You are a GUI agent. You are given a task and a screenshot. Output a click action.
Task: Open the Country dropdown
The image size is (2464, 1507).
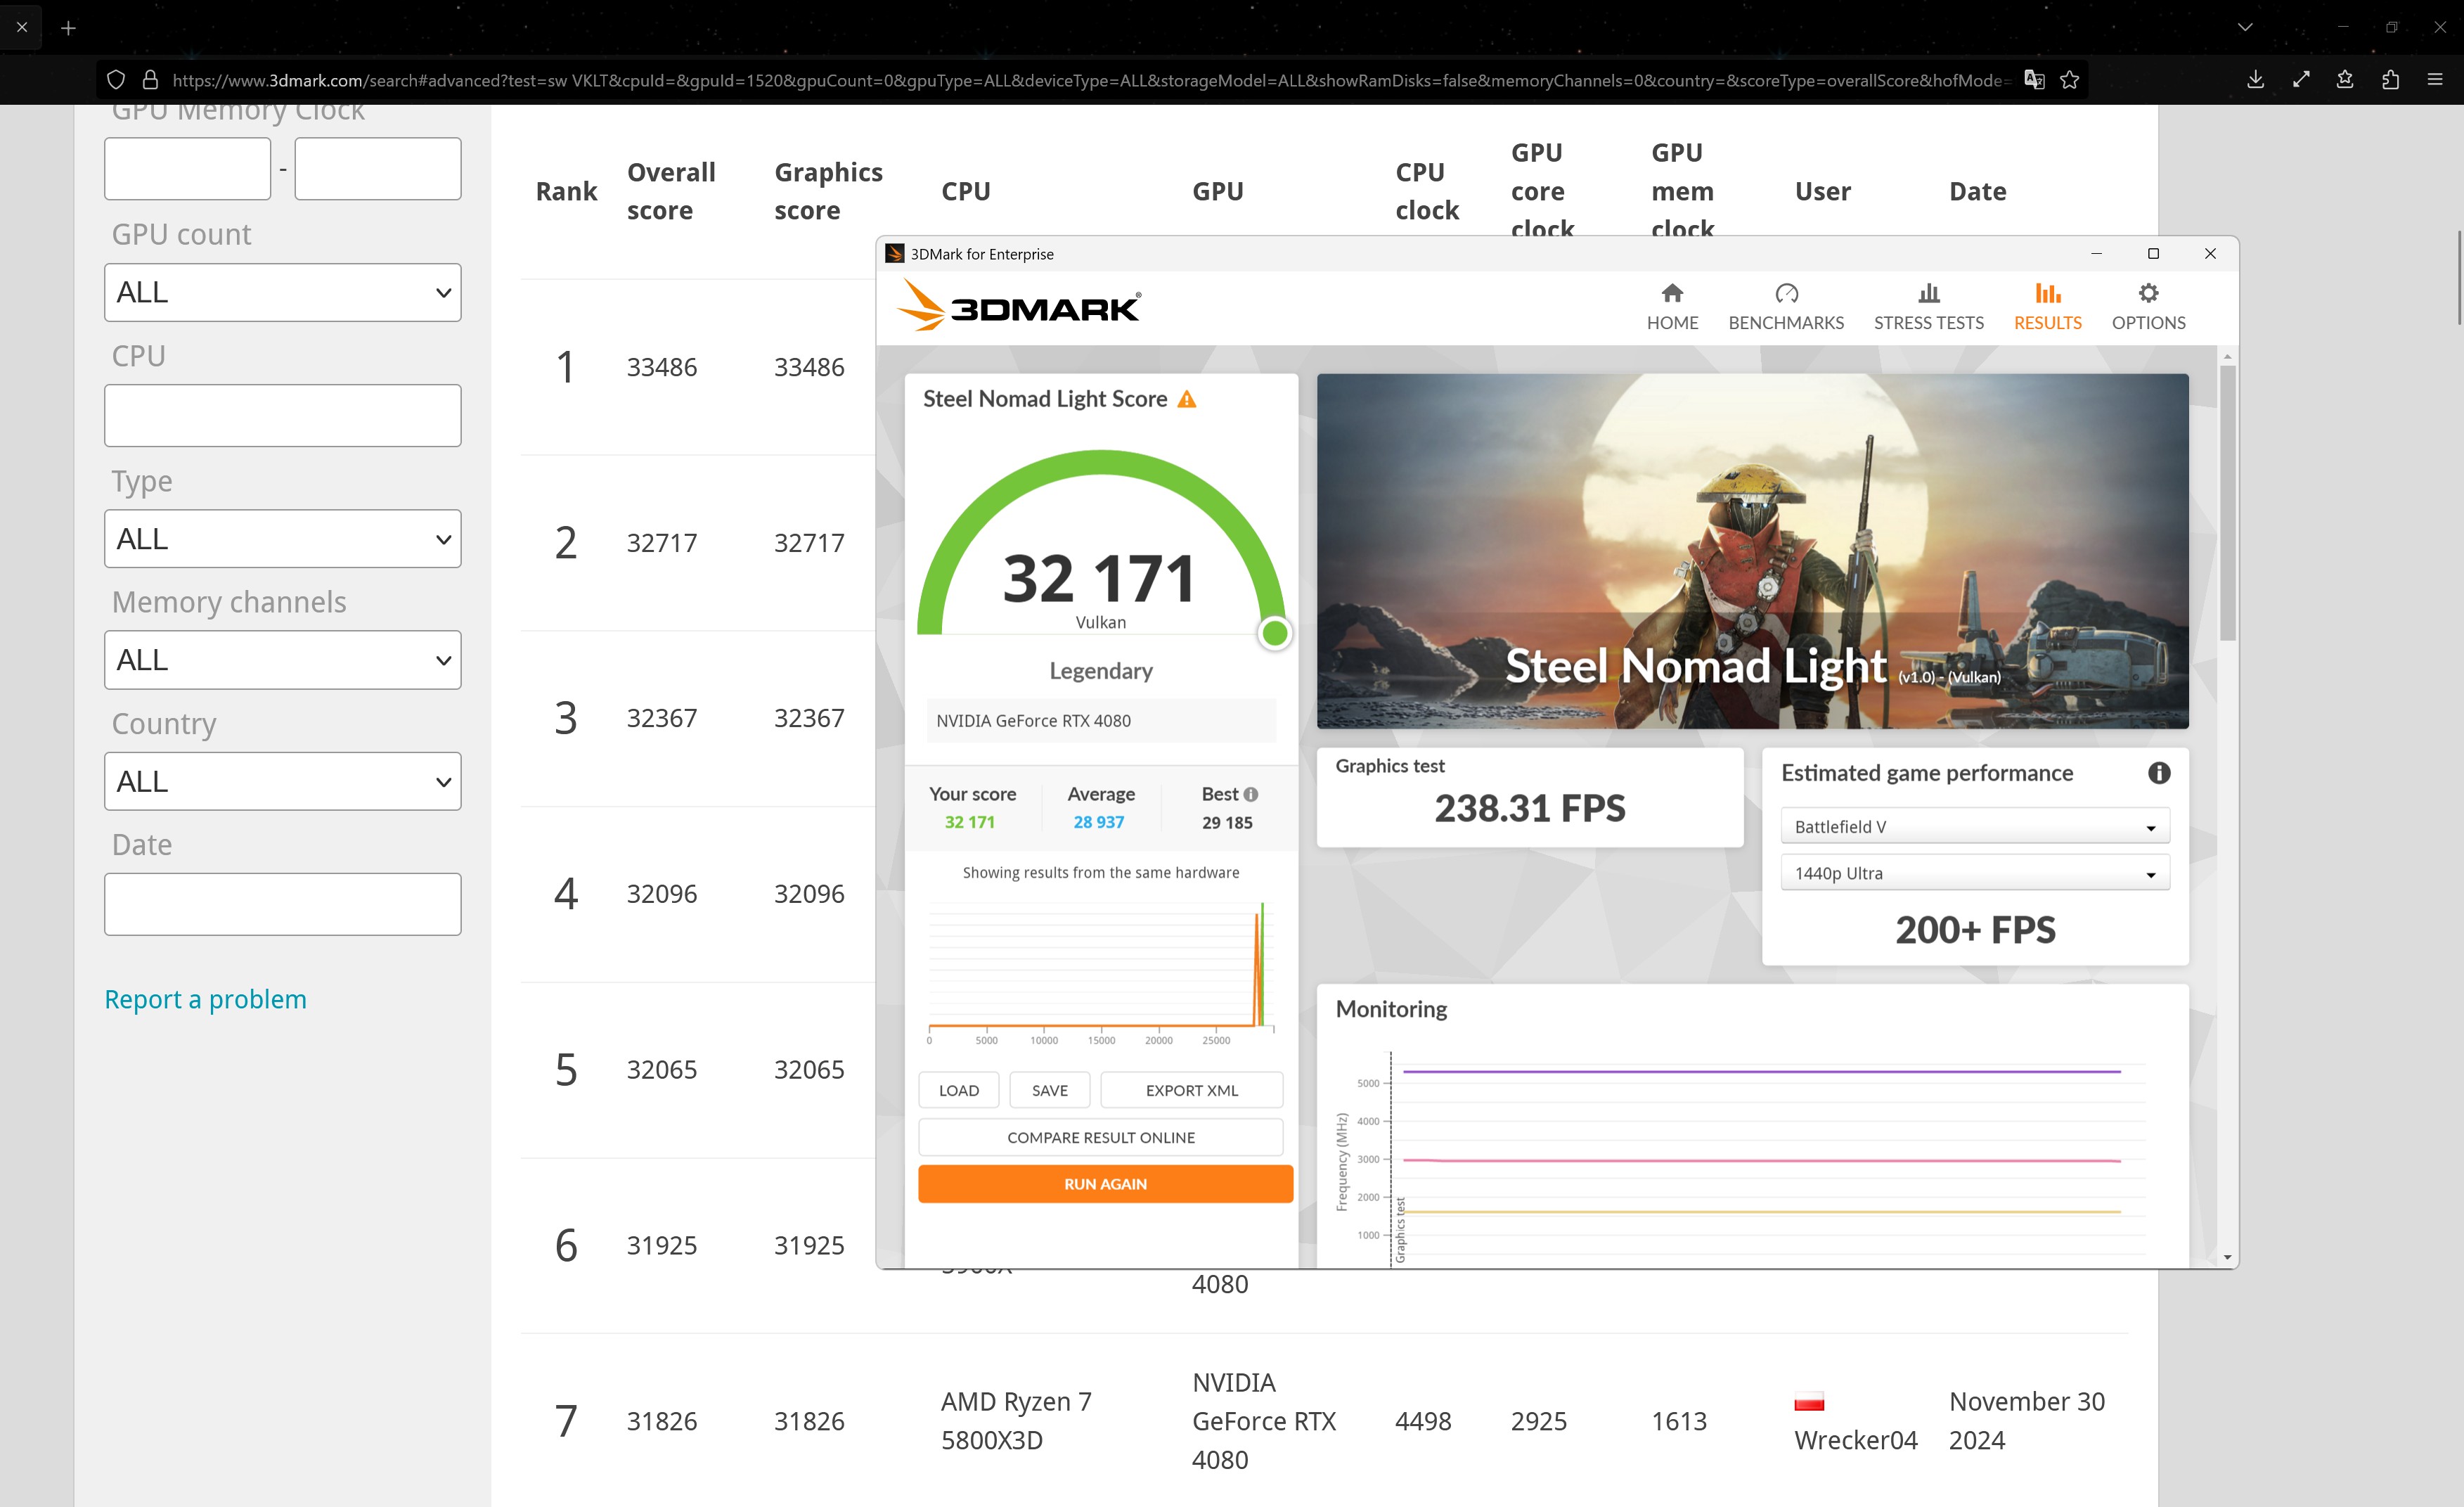click(x=283, y=781)
